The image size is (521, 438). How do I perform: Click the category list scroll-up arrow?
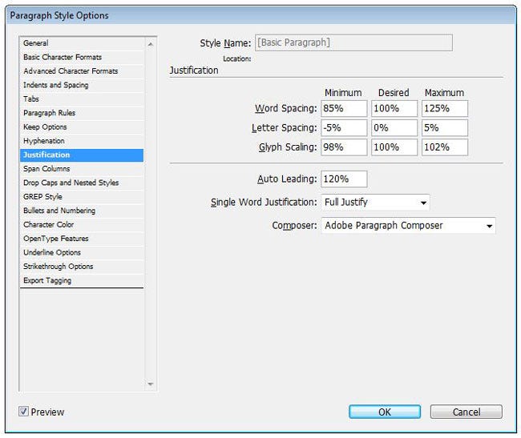151,44
